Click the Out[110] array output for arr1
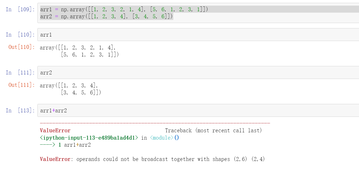The image size is (359, 175). coord(79,51)
